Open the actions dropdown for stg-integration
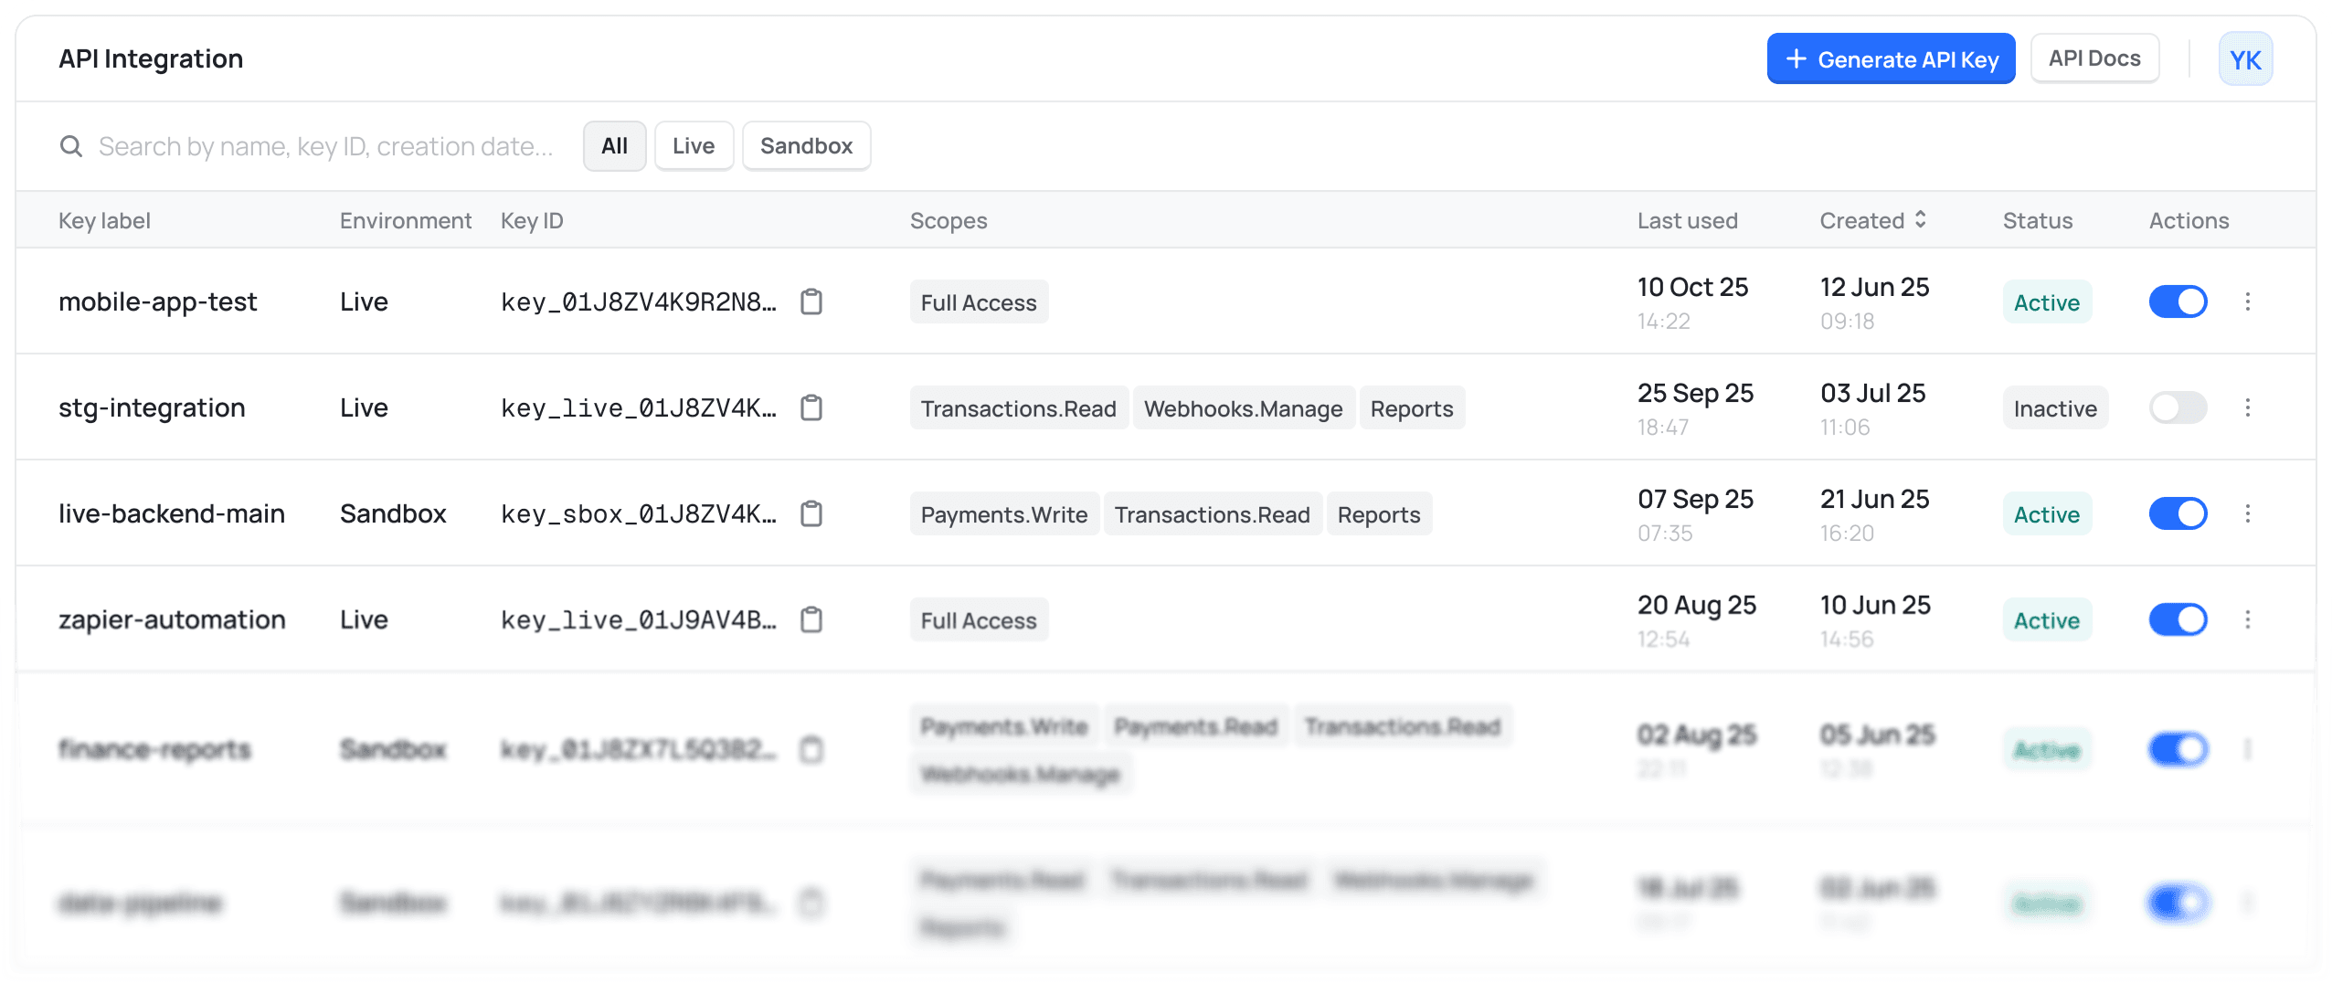This screenshot has width=2332, height=983. 2249,407
